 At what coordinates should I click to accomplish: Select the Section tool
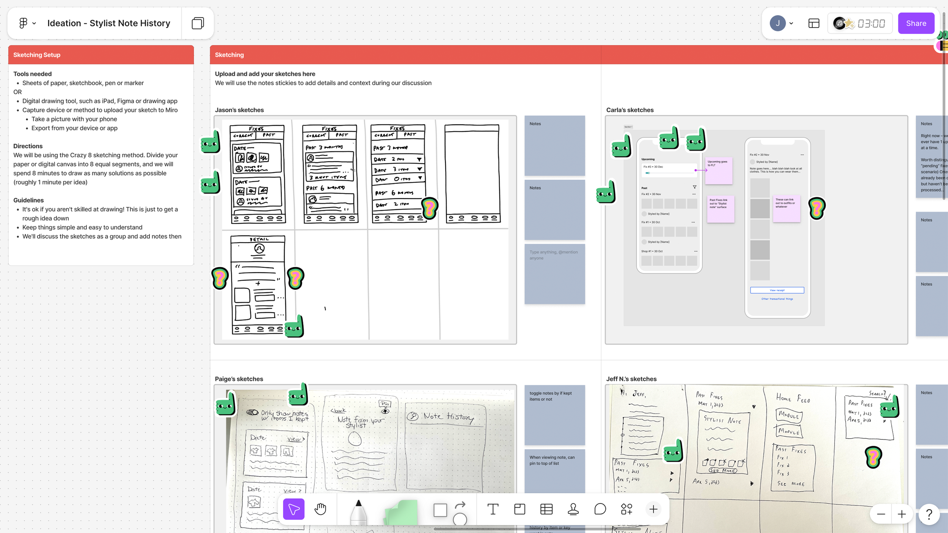point(520,509)
